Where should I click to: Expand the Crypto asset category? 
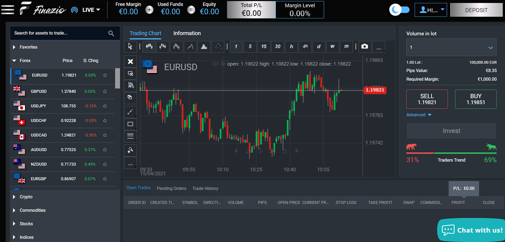[26, 197]
